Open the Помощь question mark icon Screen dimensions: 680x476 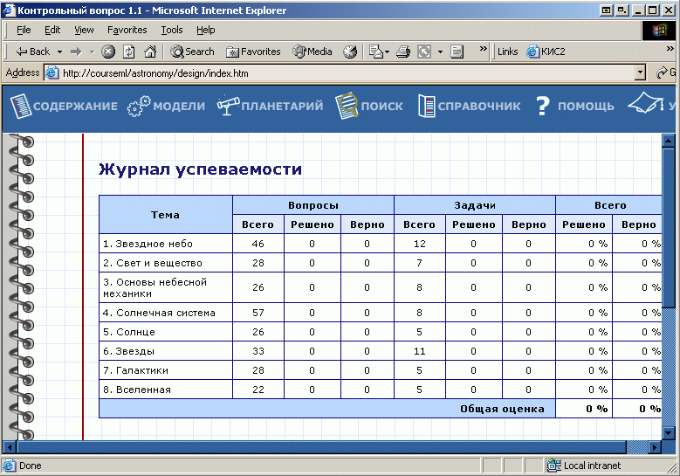[x=542, y=106]
